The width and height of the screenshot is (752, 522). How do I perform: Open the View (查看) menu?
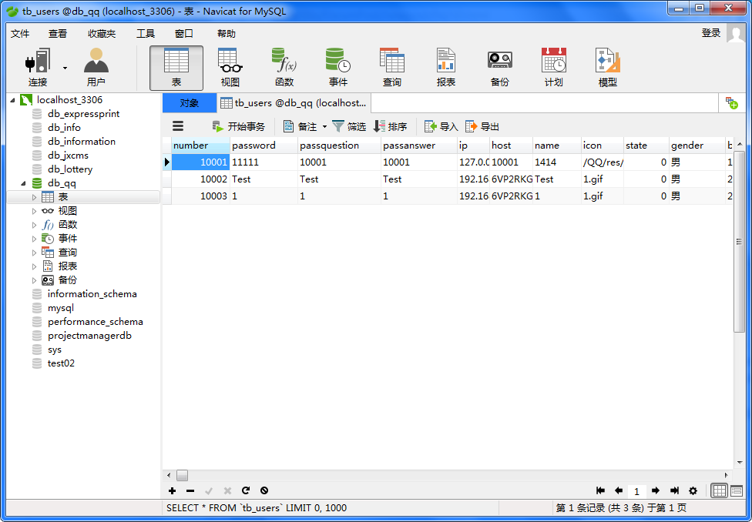click(58, 34)
